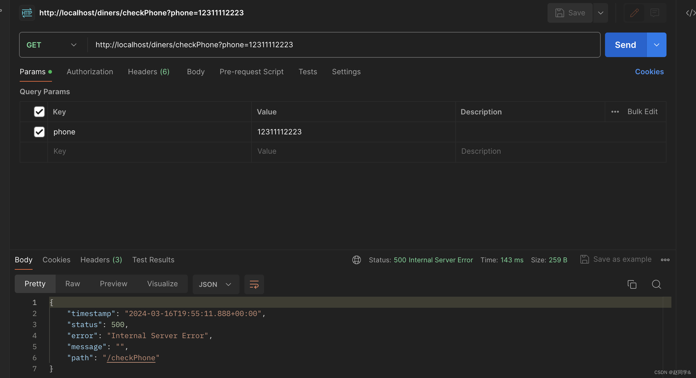Viewport: 696px width, 378px height.
Task: Open the comments icon
Action: click(x=655, y=13)
